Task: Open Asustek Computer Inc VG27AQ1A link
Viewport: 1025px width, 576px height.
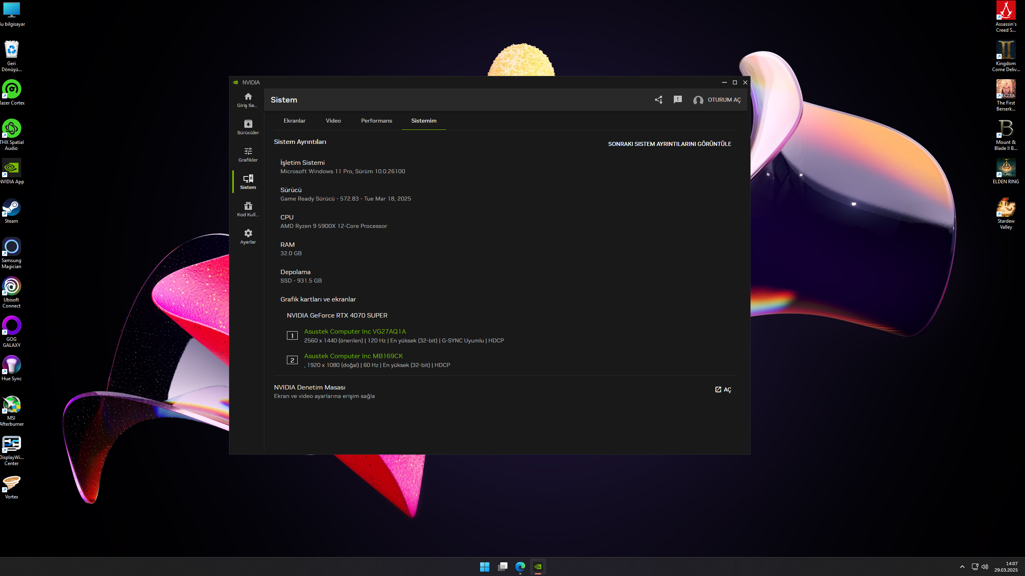Action: (x=355, y=331)
